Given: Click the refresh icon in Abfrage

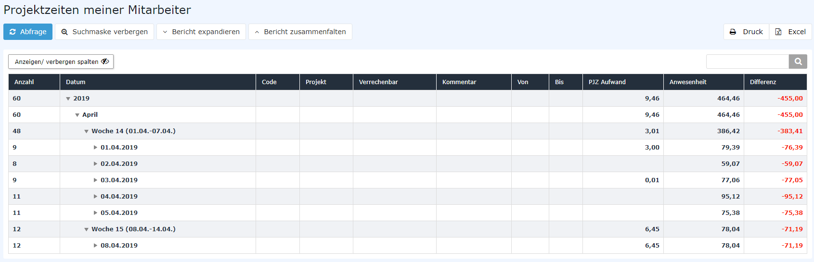Looking at the screenshot, I should pos(13,32).
